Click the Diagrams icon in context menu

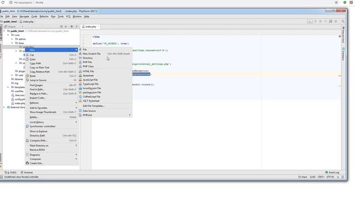27,155
